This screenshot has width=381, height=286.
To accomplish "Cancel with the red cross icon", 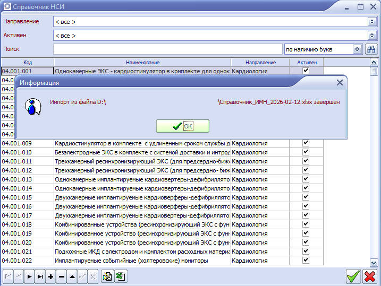I will coord(370,276).
